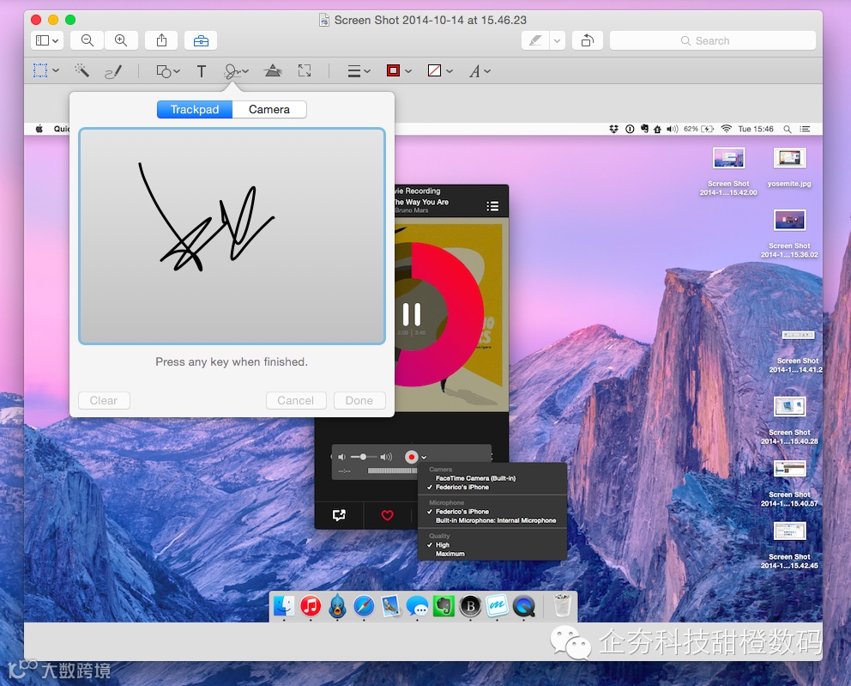Image resolution: width=851 pixels, height=686 pixels.
Task: Click the signature drawing area
Action: pyautogui.click(x=232, y=236)
